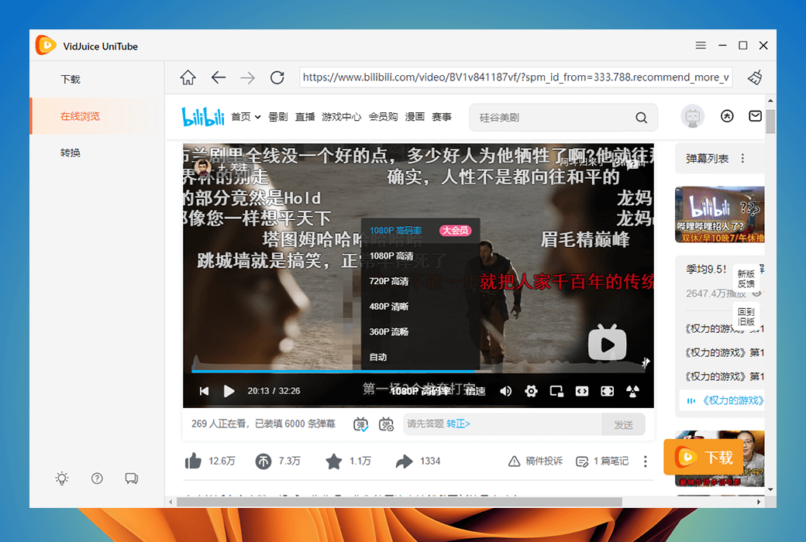Open the 会员购 nav link

(x=383, y=117)
